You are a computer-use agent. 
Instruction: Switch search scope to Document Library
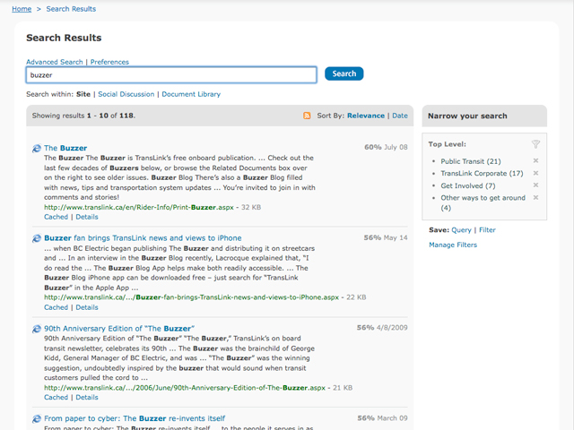pyautogui.click(x=190, y=94)
